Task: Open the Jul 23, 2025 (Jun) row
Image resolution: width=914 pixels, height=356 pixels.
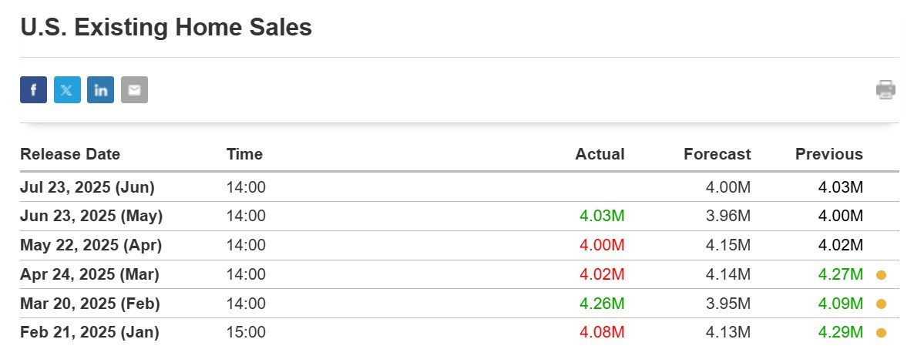Action: pos(459,187)
